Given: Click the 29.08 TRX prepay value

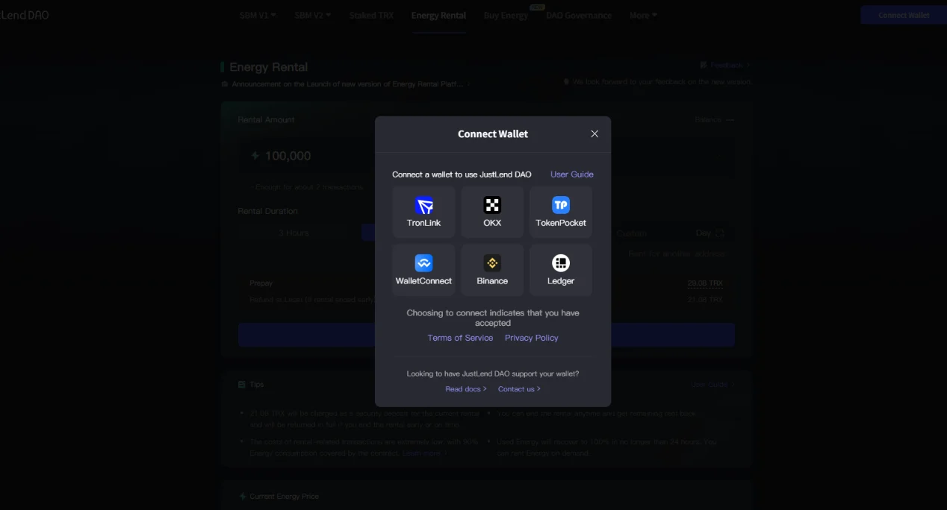Looking at the screenshot, I should [x=705, y=283].
